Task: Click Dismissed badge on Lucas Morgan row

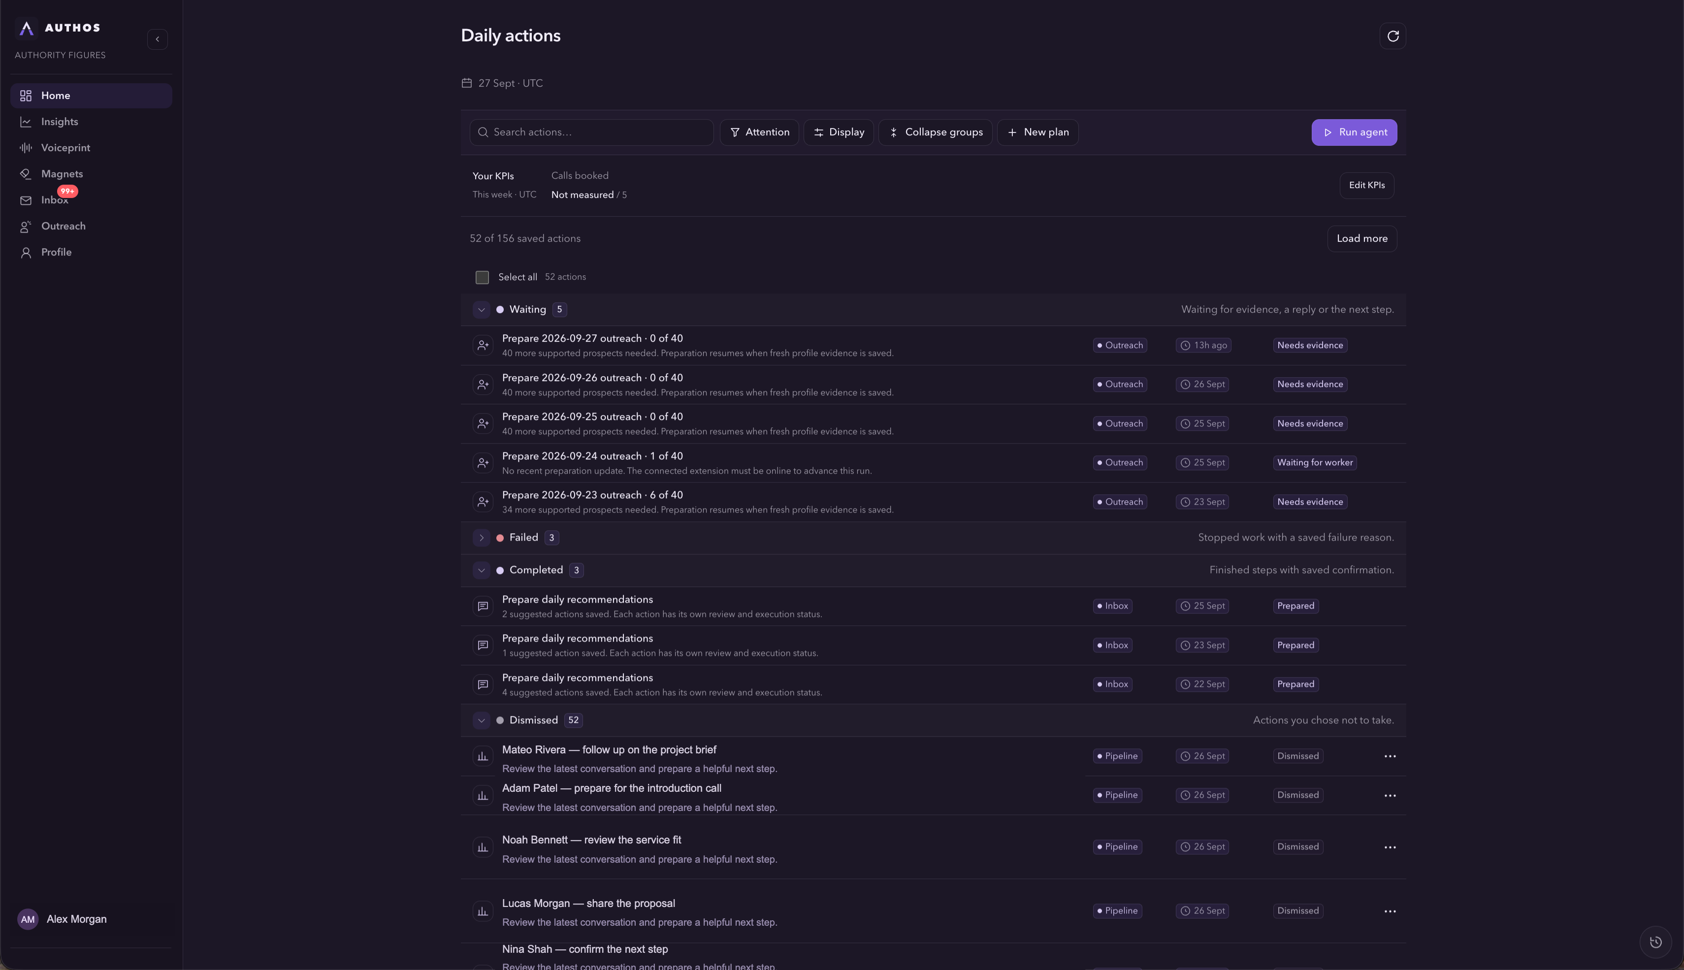Action: tap(1297, 911)
